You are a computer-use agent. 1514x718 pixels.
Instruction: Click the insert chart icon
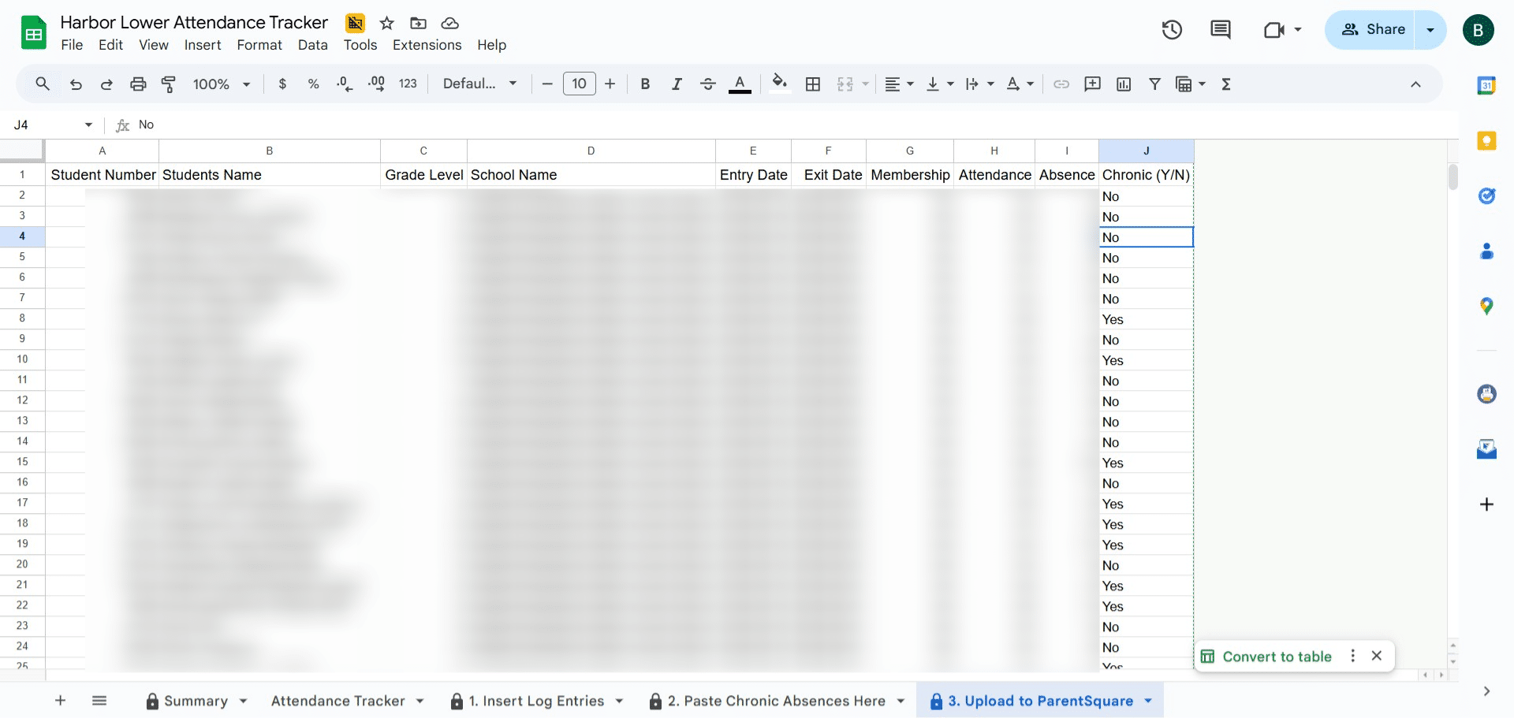click(1124, 84)
